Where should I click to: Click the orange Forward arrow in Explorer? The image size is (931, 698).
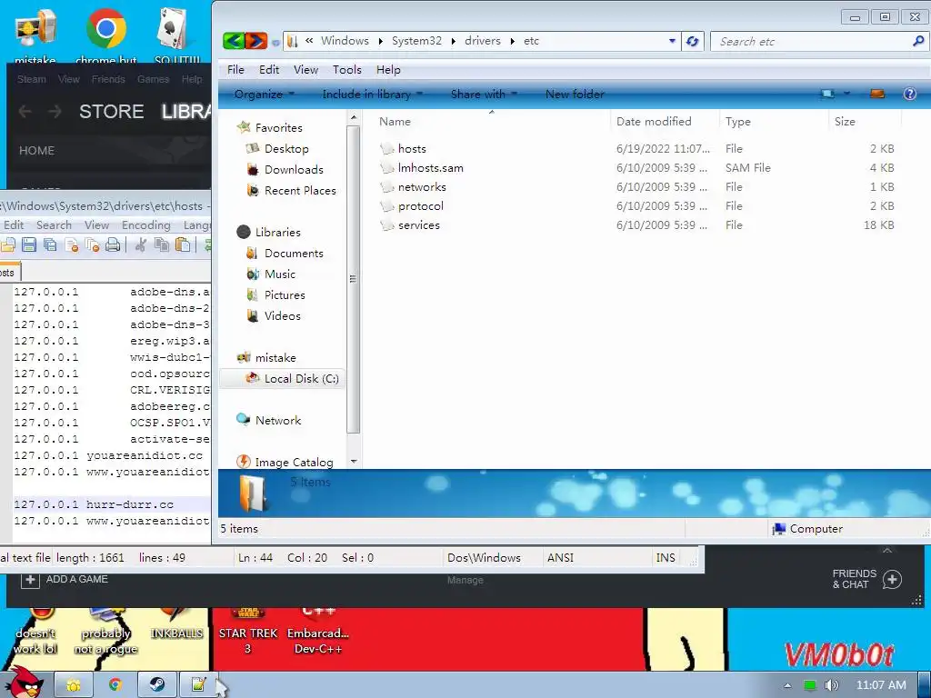coord(255,41)
